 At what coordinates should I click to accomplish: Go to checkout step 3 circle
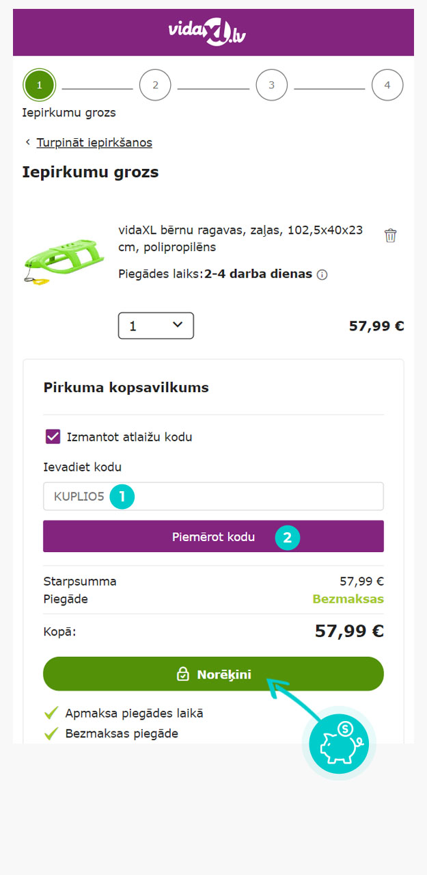point(271,85)
